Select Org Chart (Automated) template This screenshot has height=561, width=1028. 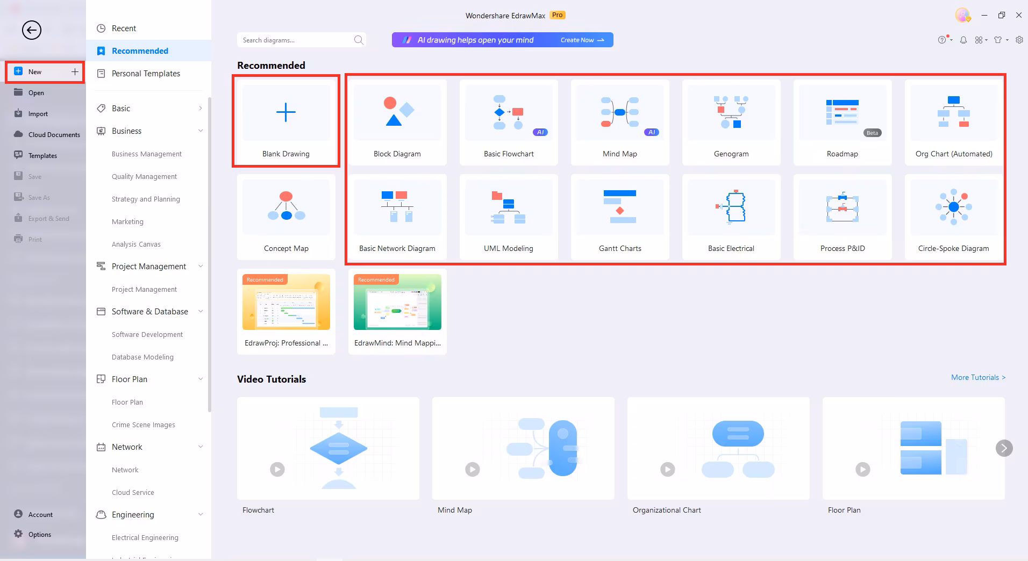[954, 121]
